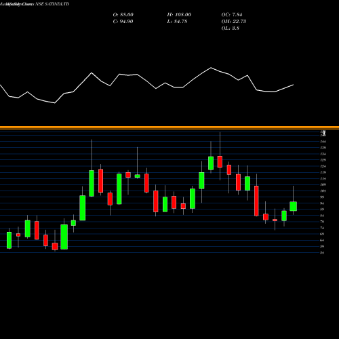Click the 139 price axis label
Screen dimensions: 339x339
point(323,148)
